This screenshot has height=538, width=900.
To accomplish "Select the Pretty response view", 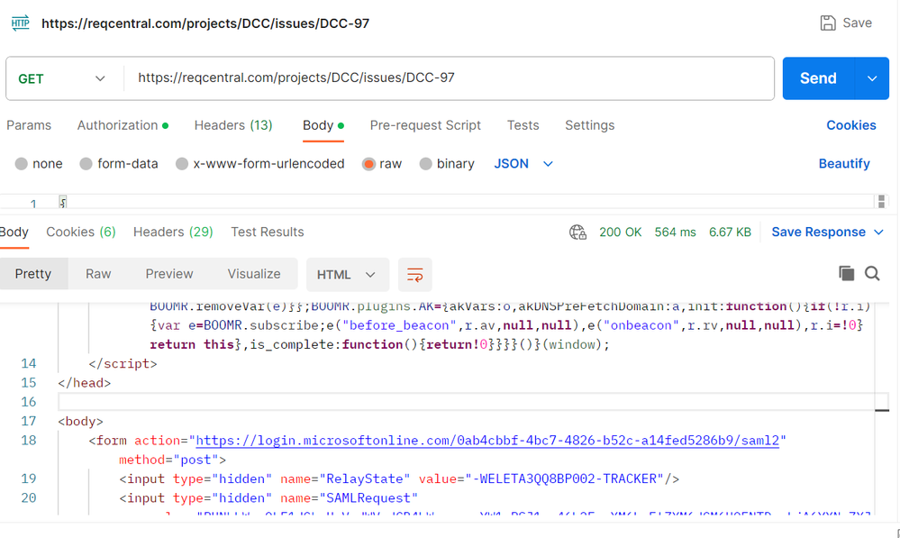I will 33,274.
